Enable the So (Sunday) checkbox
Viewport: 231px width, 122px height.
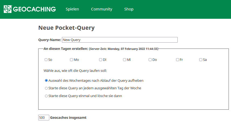[x=46, y=60]
